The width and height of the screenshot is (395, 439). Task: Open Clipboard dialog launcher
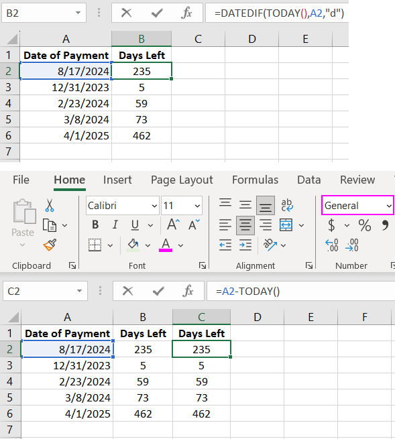[72, 265]
